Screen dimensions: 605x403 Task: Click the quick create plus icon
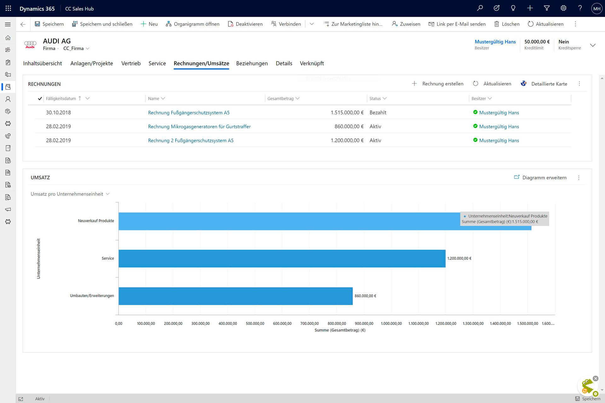tap(530, 9)
